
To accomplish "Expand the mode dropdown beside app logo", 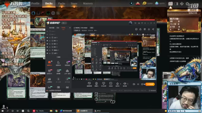I will [x=64, y=23].
